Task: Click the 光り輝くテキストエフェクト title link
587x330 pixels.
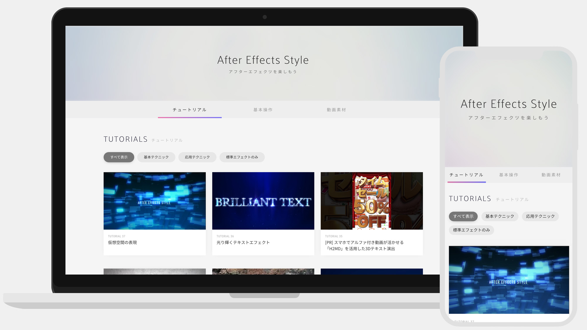Action: click(x=243, y=243)
